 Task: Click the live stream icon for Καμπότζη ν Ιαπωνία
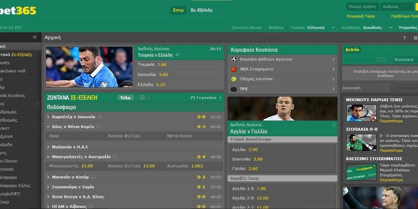(x=100, y=117)
